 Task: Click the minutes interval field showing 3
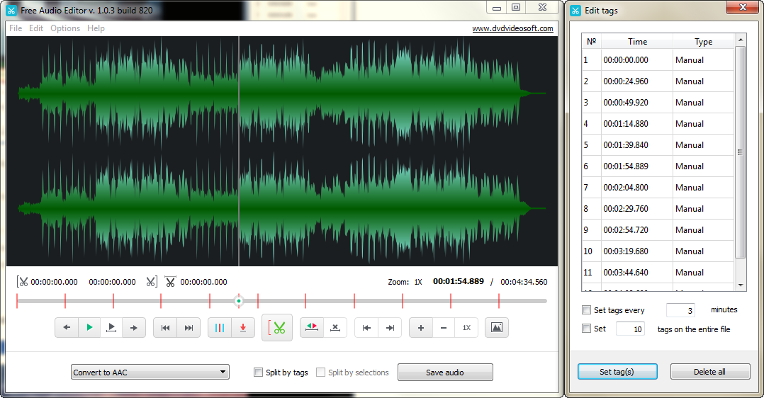coord(680,310)
